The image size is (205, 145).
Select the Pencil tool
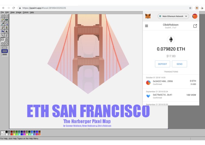pos(2,28)
